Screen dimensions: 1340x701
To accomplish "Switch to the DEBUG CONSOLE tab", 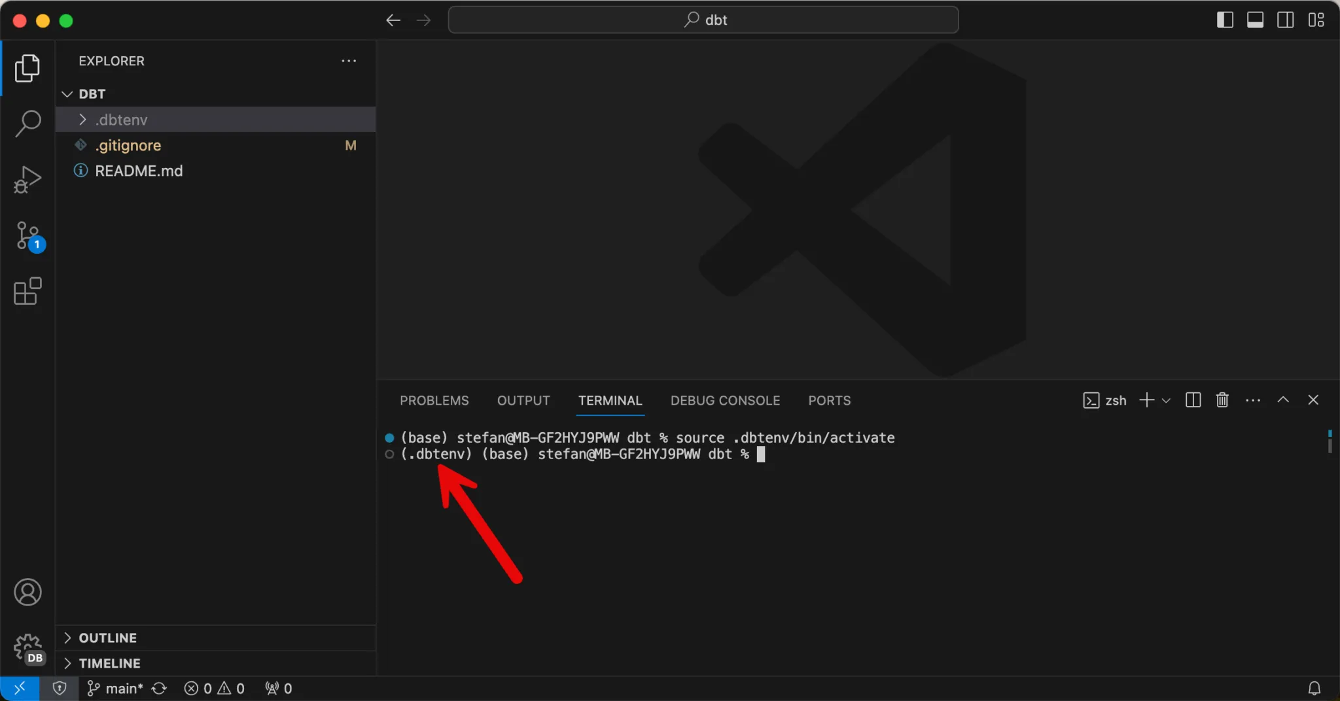I will 725,400.
